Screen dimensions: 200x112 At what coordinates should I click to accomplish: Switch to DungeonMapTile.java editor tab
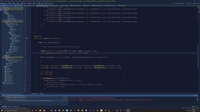click(29, 6)
